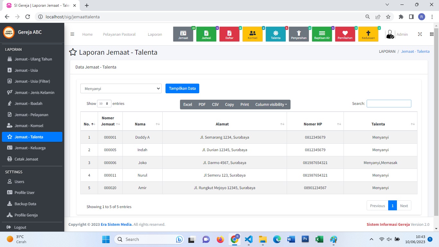Toggle the sidebar hamburger menu
This screenshot has width=439, height=247.
click(x=72, y=34)
